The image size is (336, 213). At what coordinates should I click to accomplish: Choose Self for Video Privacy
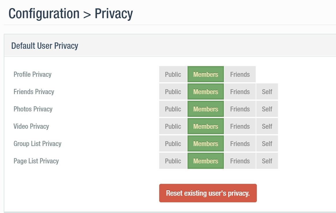267,126
